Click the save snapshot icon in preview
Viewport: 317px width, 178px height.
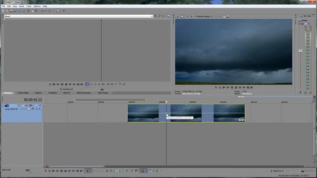click(x=228, y=16)
